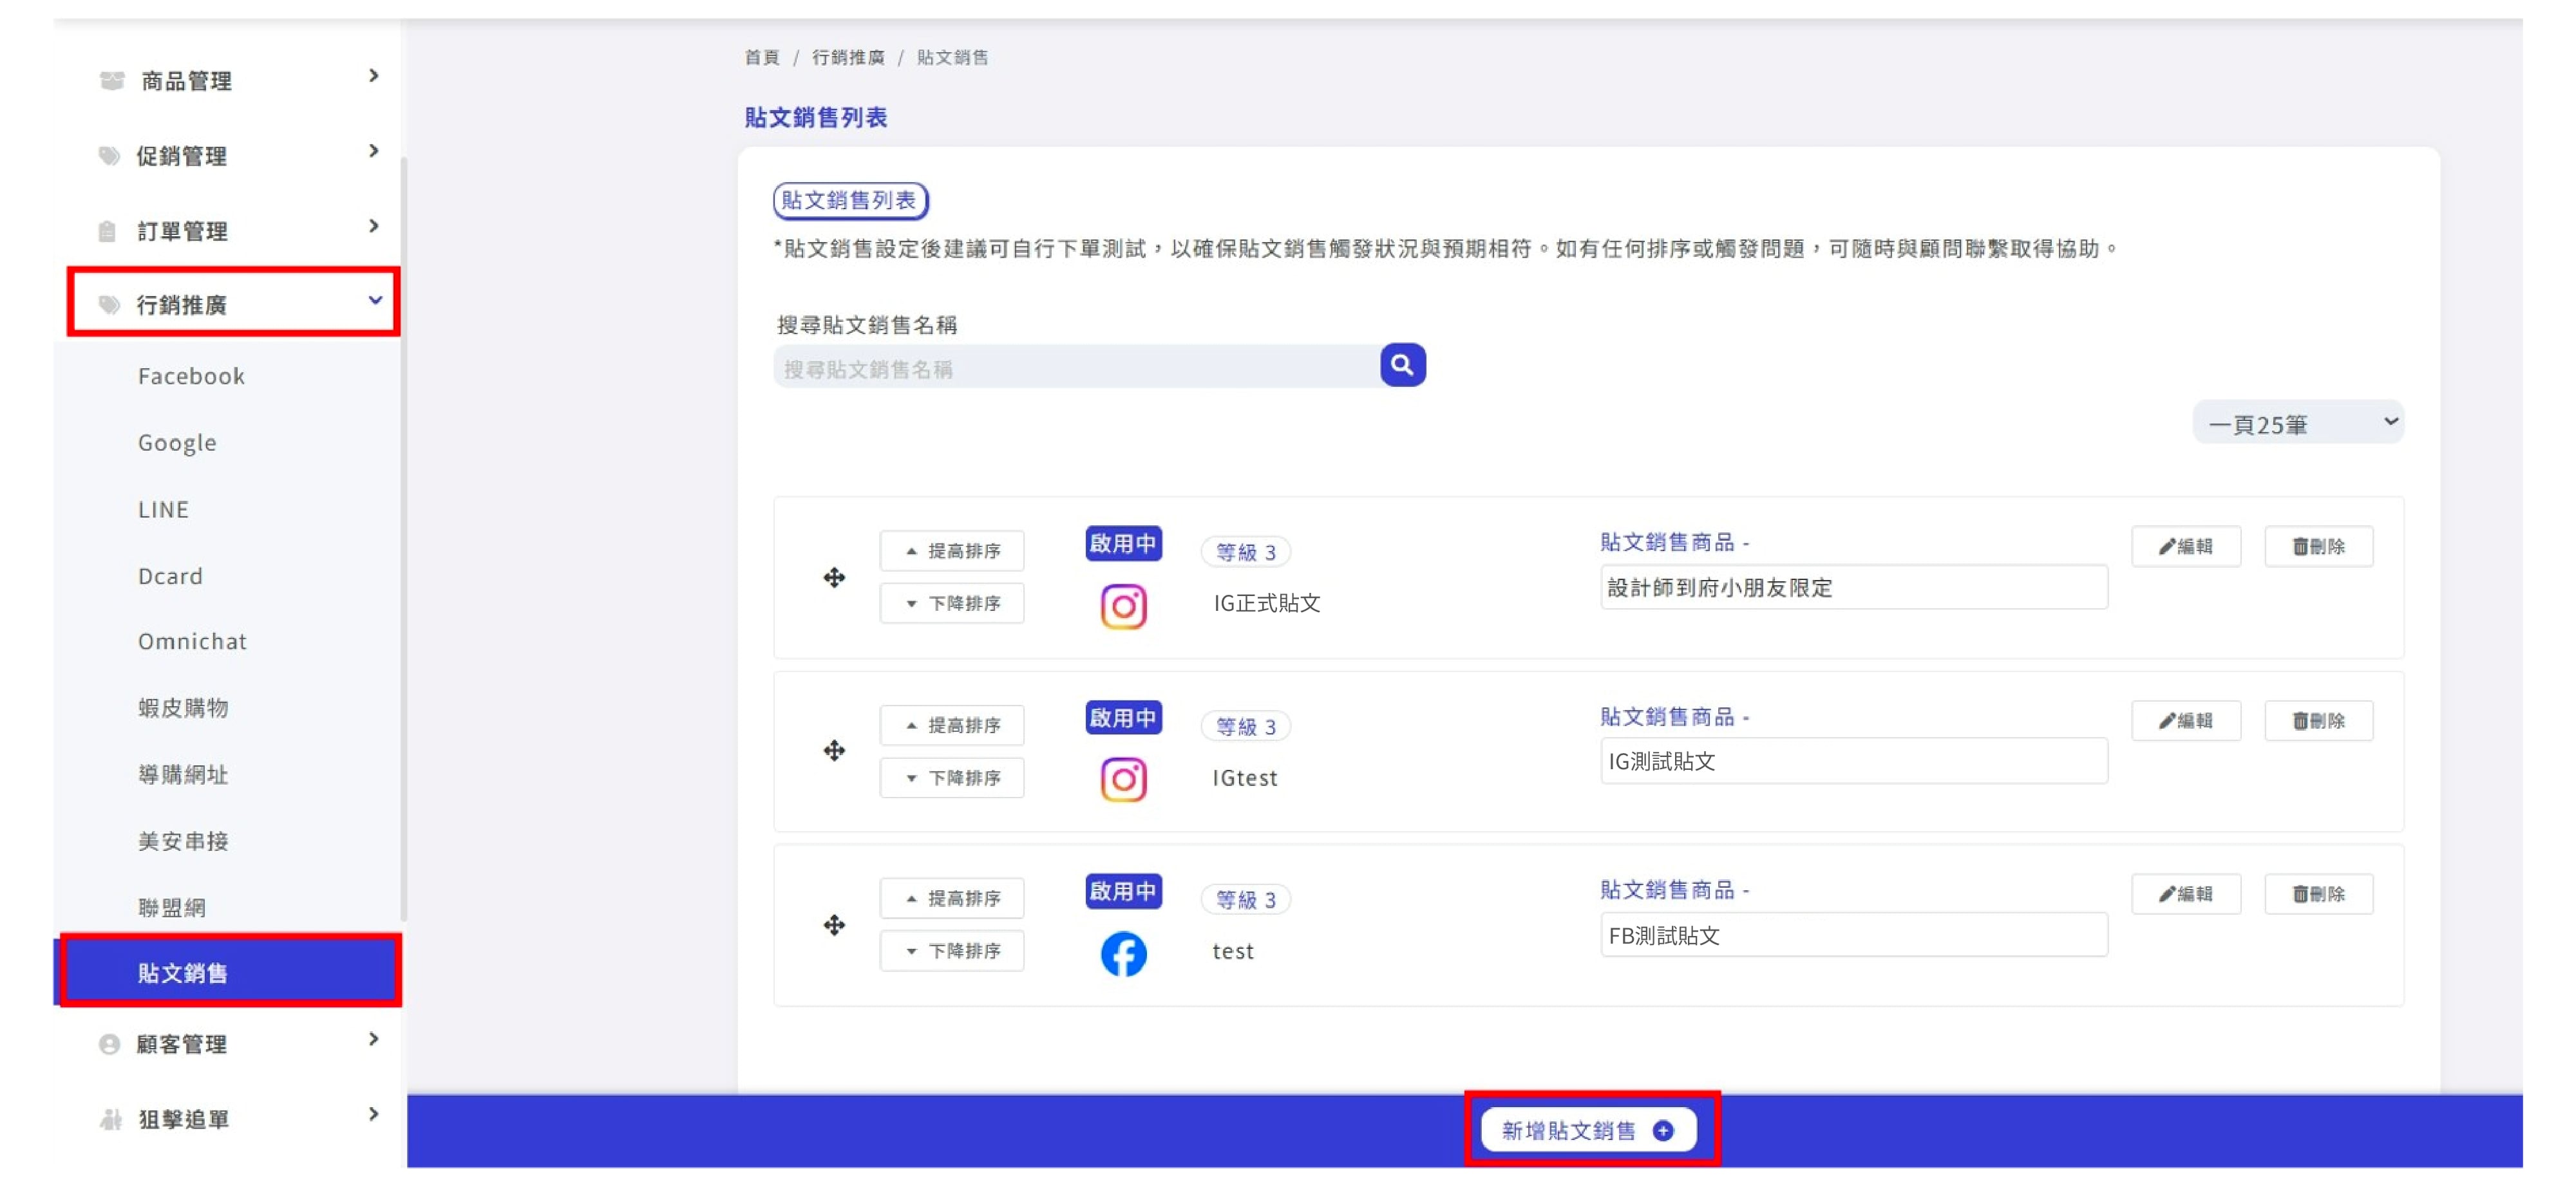Click Instagram icon in IGtest row

1123,780
